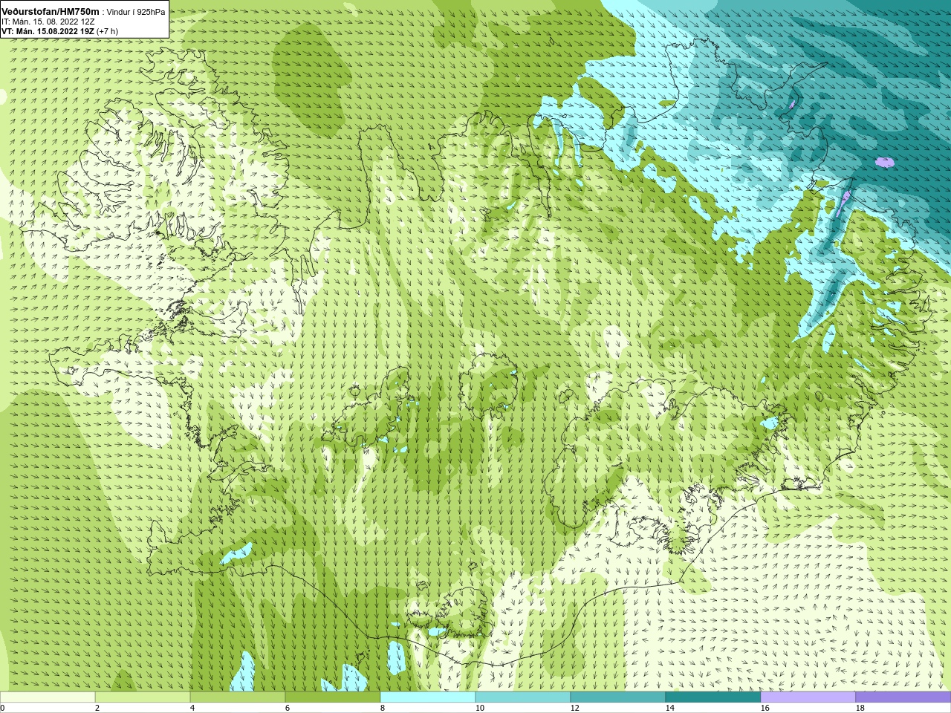Select the light cyan 8–10 legend swatch
The height and width of the screenshot is (713, 951).
[428, 697]
